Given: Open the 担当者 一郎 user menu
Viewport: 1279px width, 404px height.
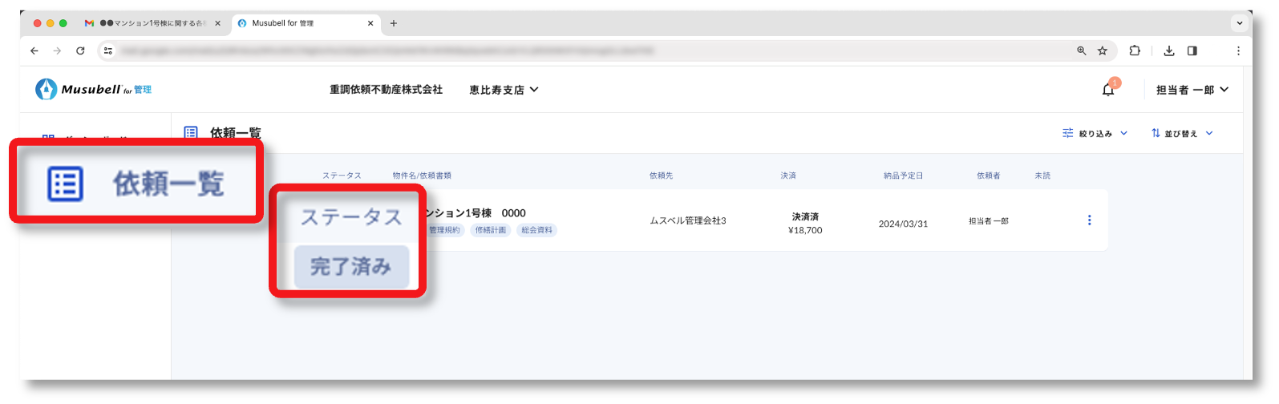Looking at the screenshot, I should click(x=1192, y=90).
